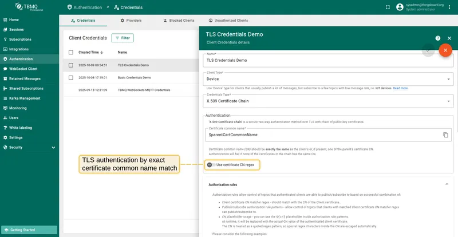
Task: Click the Shared Subscriptions icon
Action: [5, 89]
